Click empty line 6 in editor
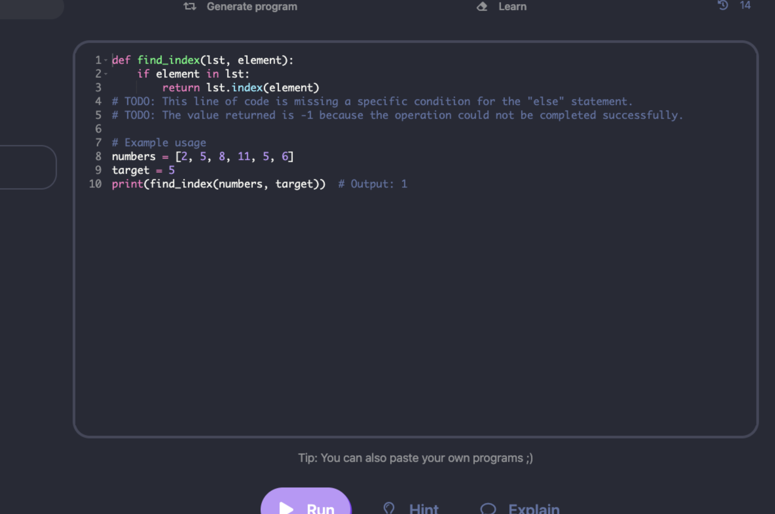The width and height of the screenshot is (775, 514). [262, 129]
